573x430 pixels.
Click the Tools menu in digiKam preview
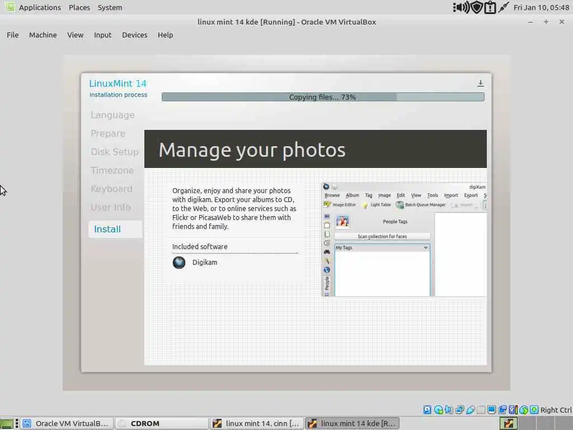point(433,195)
